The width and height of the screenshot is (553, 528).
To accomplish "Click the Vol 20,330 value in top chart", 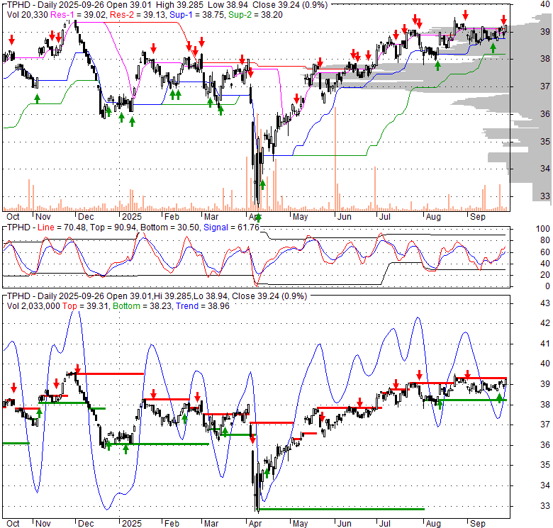I will tap(27, 15).
